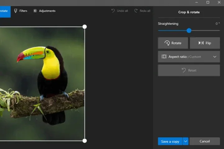Click the Rotate icon
The height and width of the screenshot is (149, 224).
click(x=167, y=43)
